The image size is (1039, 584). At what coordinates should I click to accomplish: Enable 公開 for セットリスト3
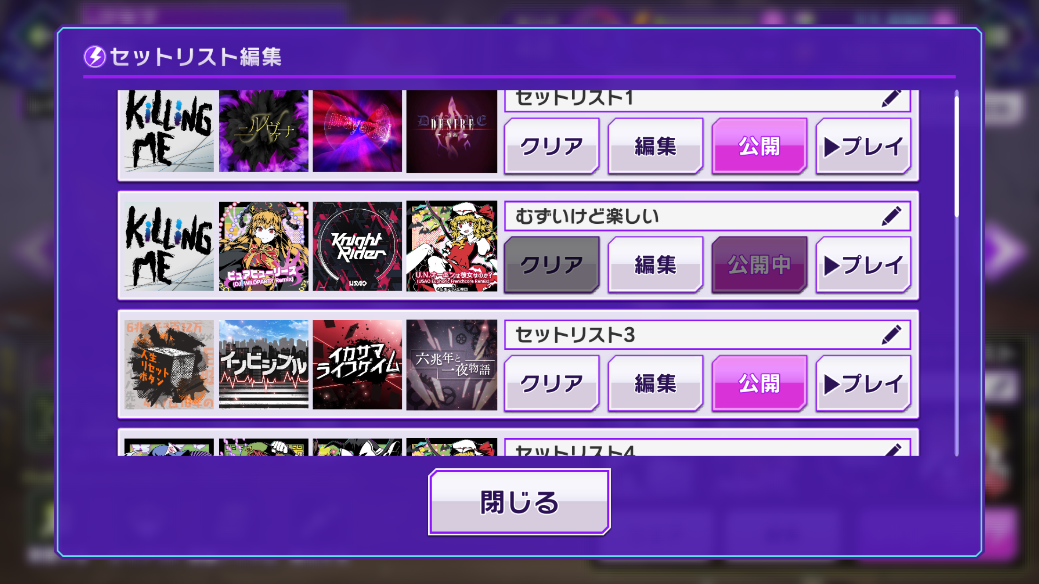[759, 383]
